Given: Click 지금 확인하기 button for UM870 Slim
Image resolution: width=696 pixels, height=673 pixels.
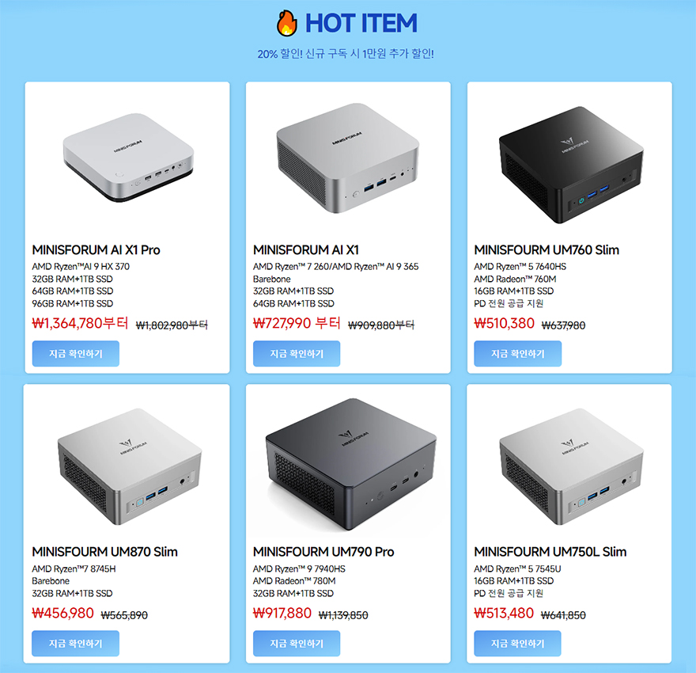Looking at the screenshot, I should 75,643.
